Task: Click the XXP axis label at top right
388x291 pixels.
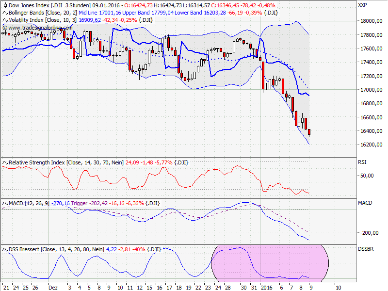Action: [363, 5]
